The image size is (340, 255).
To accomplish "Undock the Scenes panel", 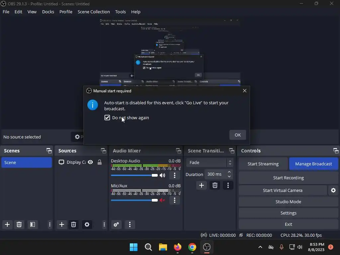I will tap(49, 151).
